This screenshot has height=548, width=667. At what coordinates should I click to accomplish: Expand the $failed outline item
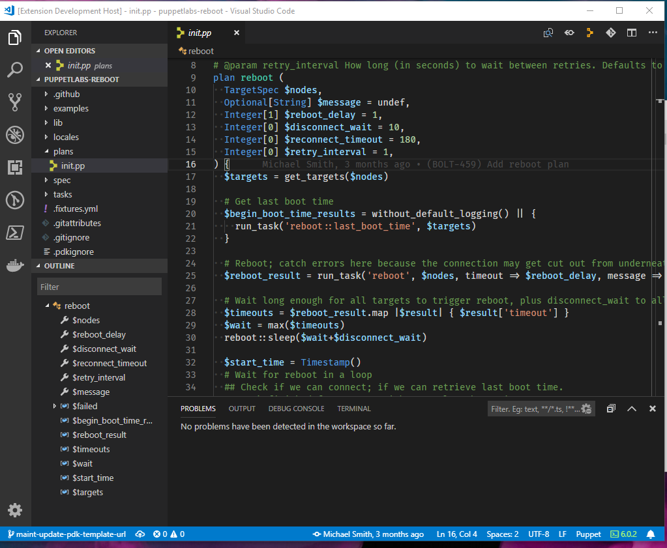point(55,406)
